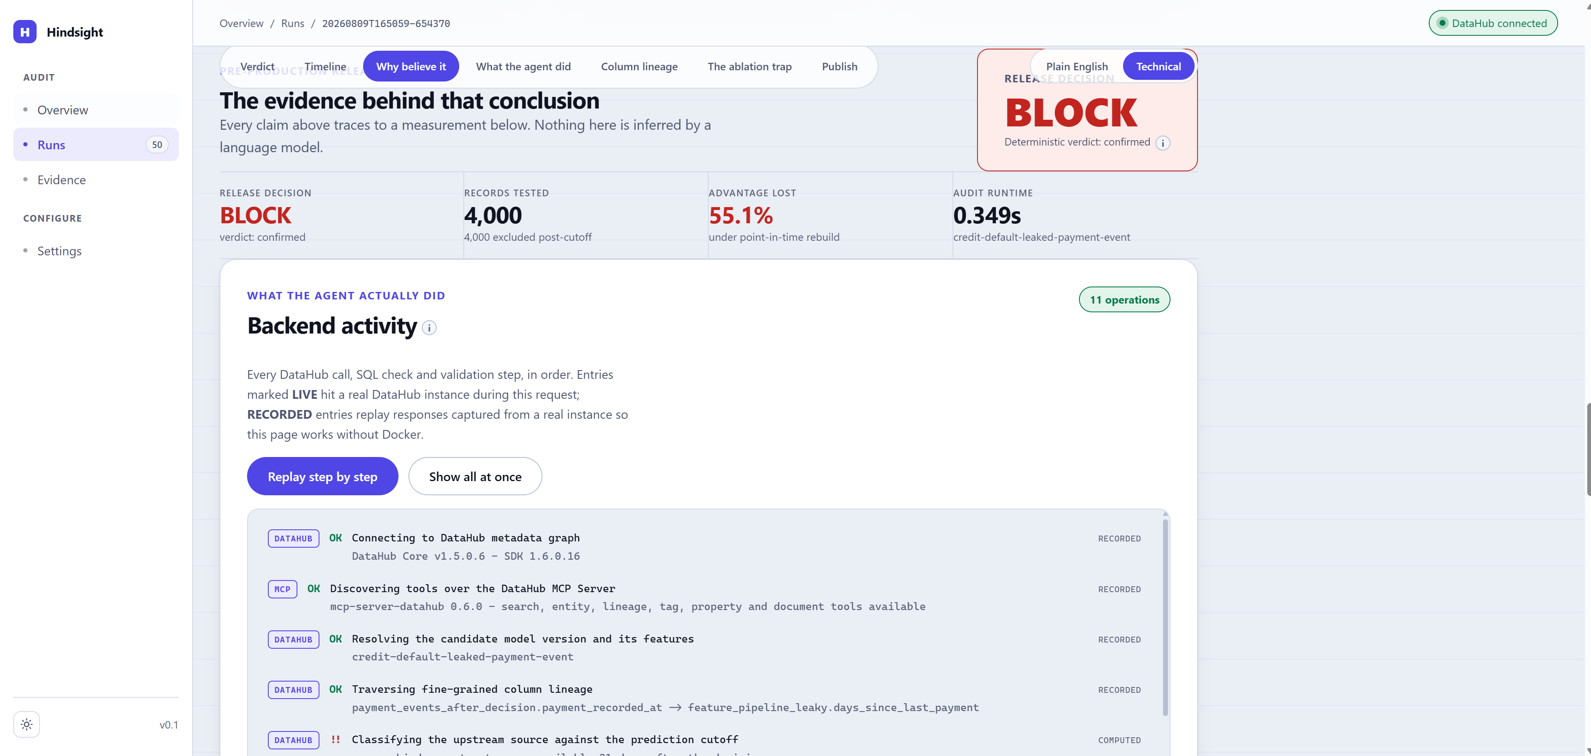
Task: Click the 11 operations badge
Action: pos(1124,299)
